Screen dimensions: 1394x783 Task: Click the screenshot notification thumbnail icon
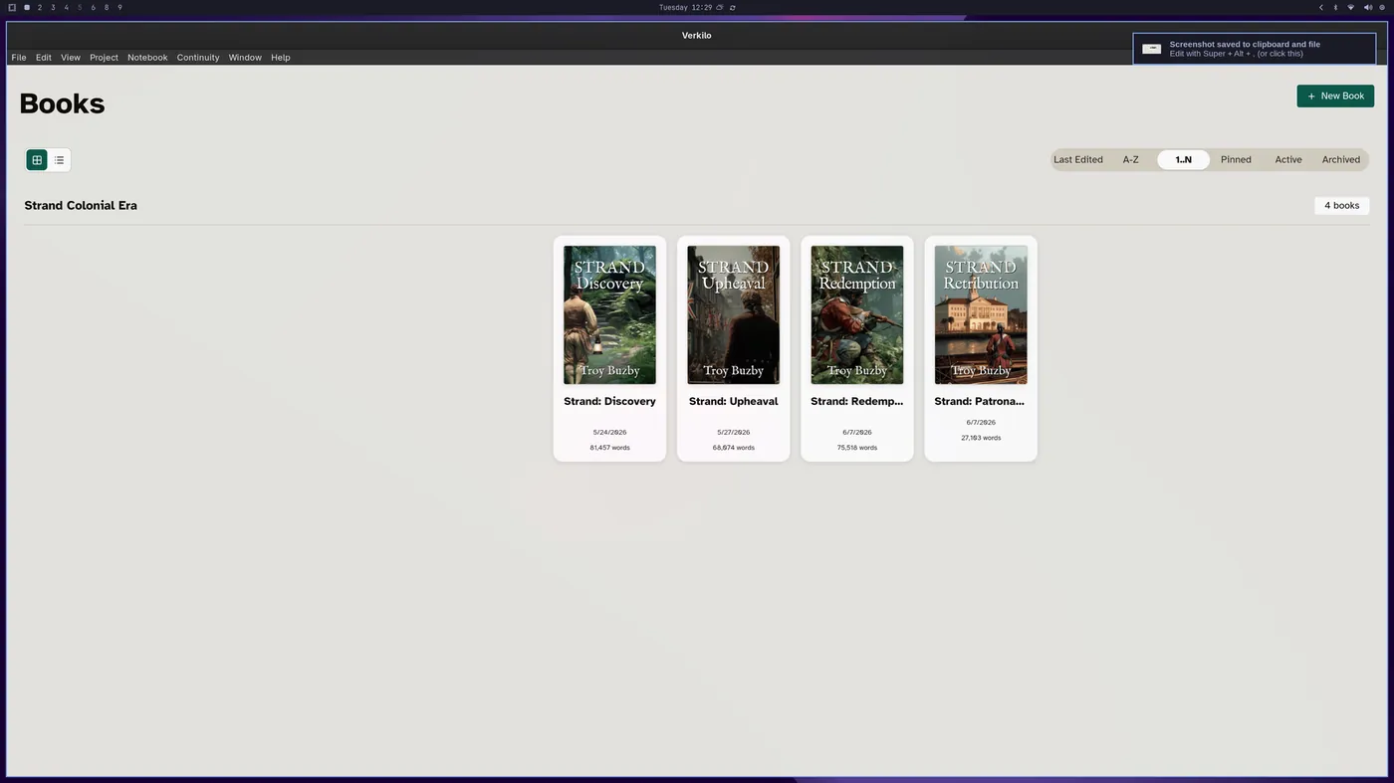pos(1151,49)
